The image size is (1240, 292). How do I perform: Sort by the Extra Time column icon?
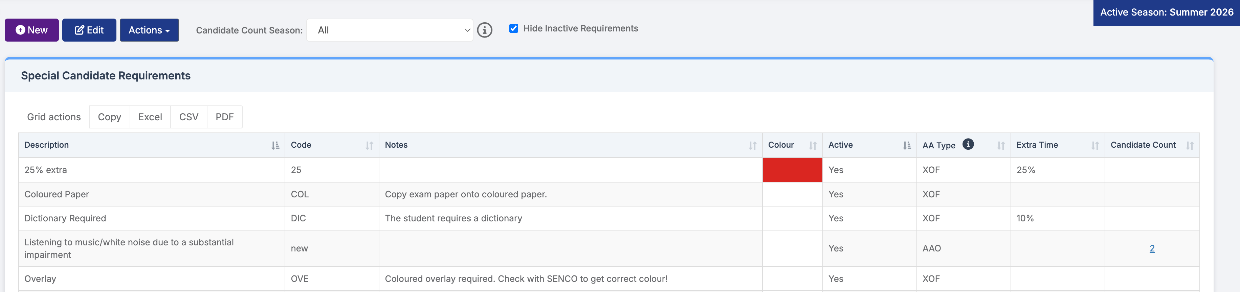click(x=1094, y=145)
